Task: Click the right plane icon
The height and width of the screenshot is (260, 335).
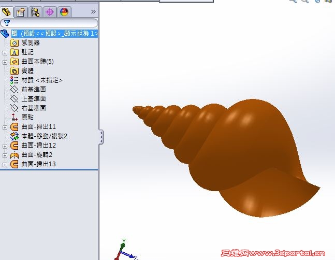Action: (14, 108)
